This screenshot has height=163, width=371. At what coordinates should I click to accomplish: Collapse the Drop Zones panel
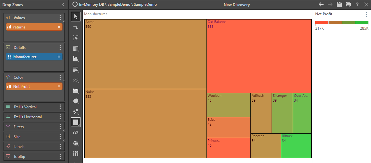point(63,4)
